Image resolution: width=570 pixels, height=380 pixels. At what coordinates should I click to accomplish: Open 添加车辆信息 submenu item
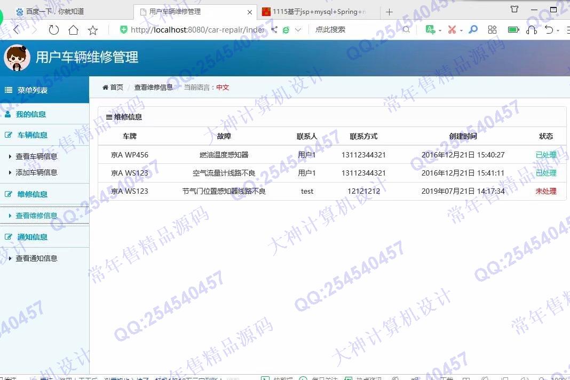36,172
